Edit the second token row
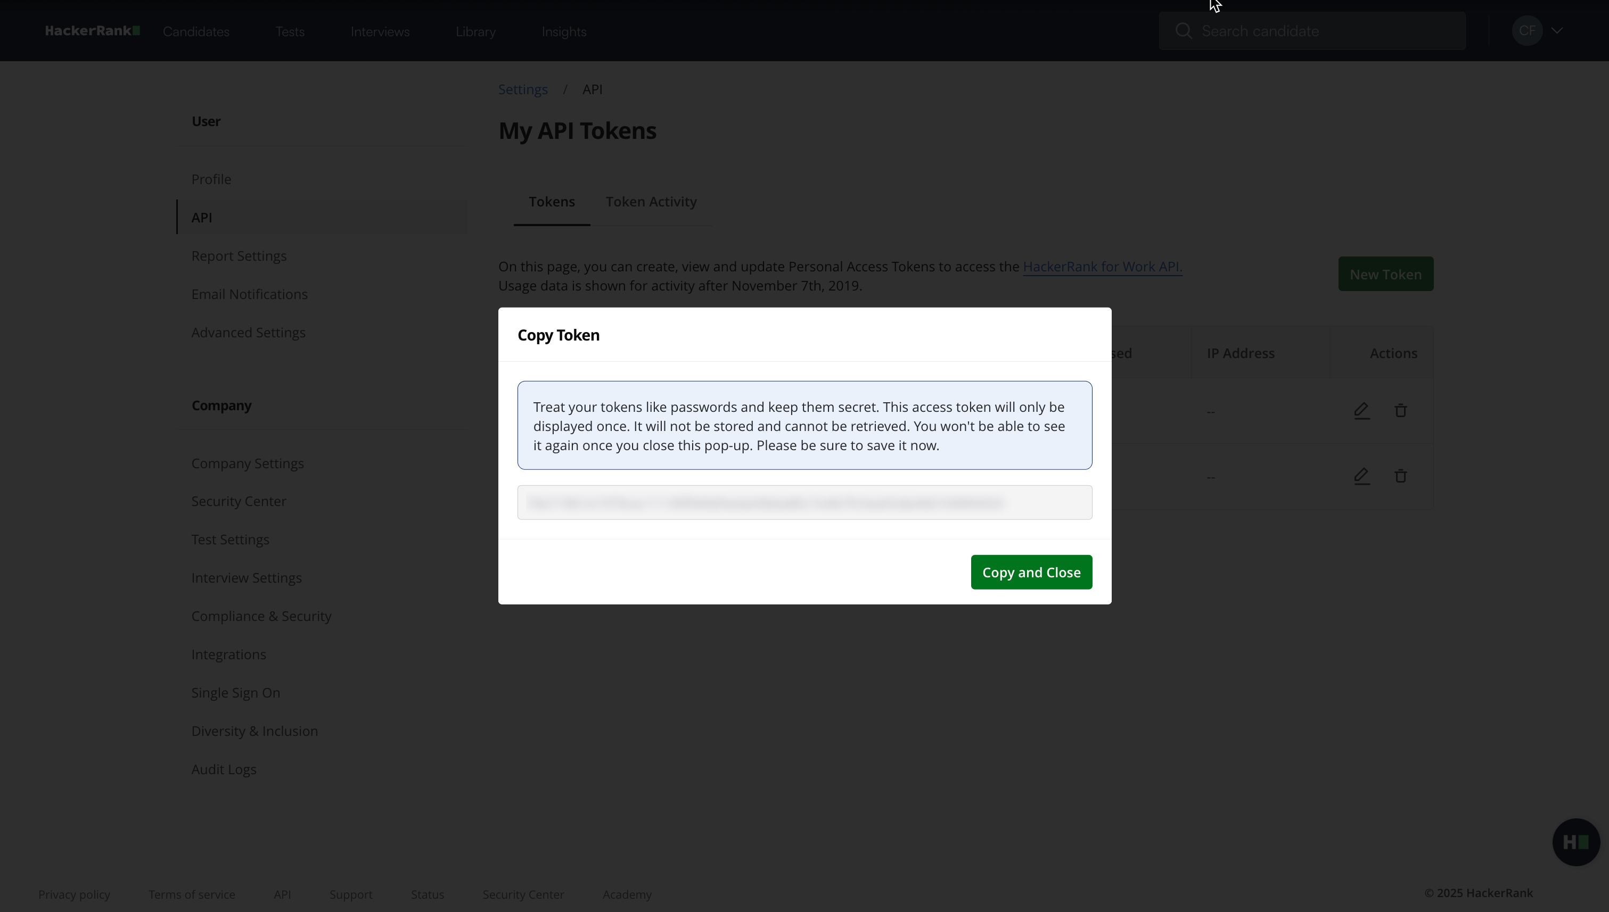The width and height of the screenshot is (1609, 912). click(1361, 476)
